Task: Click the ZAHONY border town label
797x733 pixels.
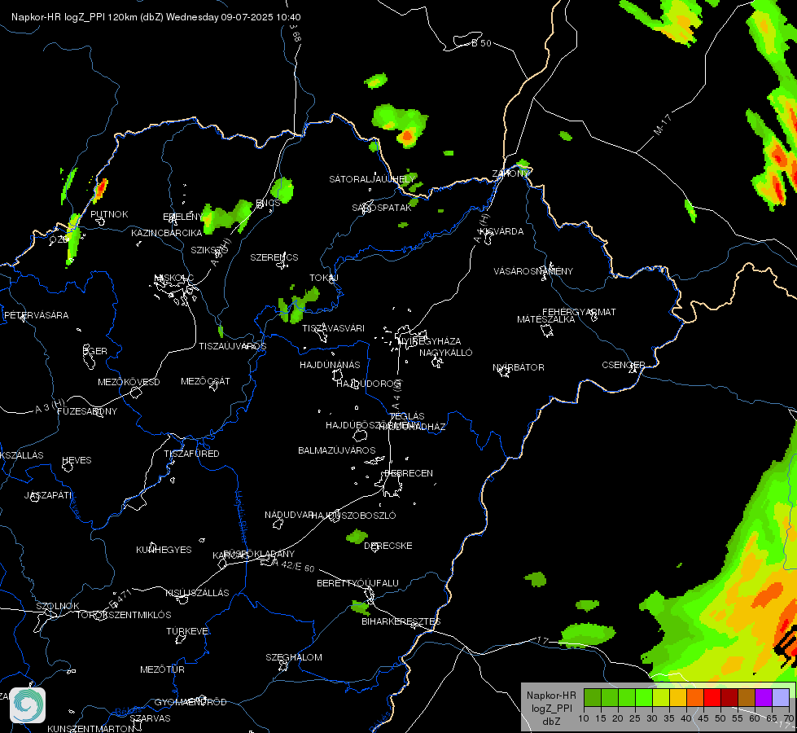Action: click(510, 173)
